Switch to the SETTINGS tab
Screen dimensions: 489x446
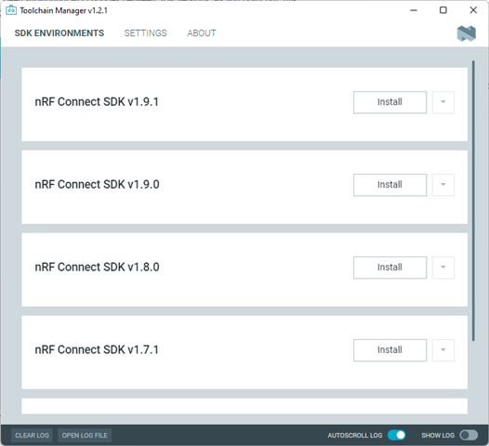[146, 33]
